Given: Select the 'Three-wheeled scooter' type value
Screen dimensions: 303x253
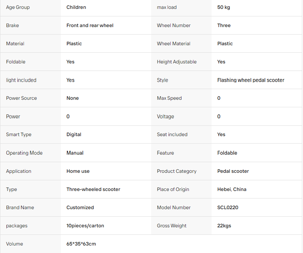Looking at the screenshot, I should point(93,189).
